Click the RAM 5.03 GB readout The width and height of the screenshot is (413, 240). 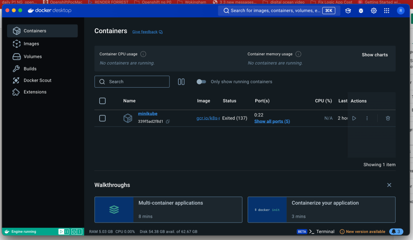(x=101, y=232)
